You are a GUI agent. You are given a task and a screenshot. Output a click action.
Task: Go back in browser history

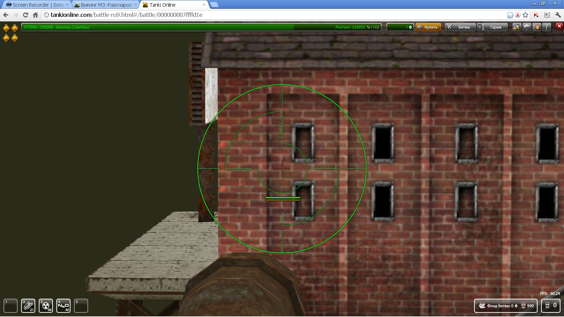(6, 15)
